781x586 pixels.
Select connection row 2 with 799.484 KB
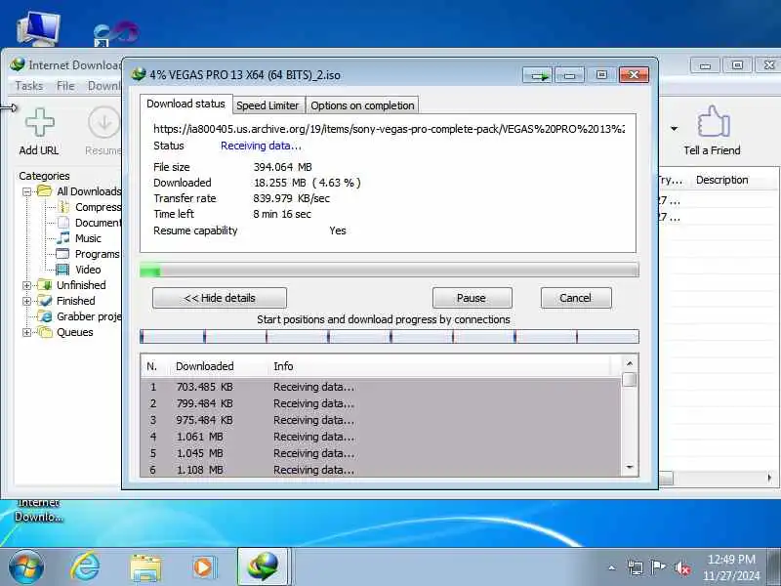(x=381, y=403)
